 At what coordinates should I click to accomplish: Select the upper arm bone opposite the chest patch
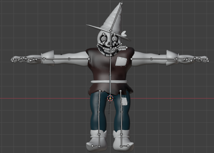[x=79, y=59]
